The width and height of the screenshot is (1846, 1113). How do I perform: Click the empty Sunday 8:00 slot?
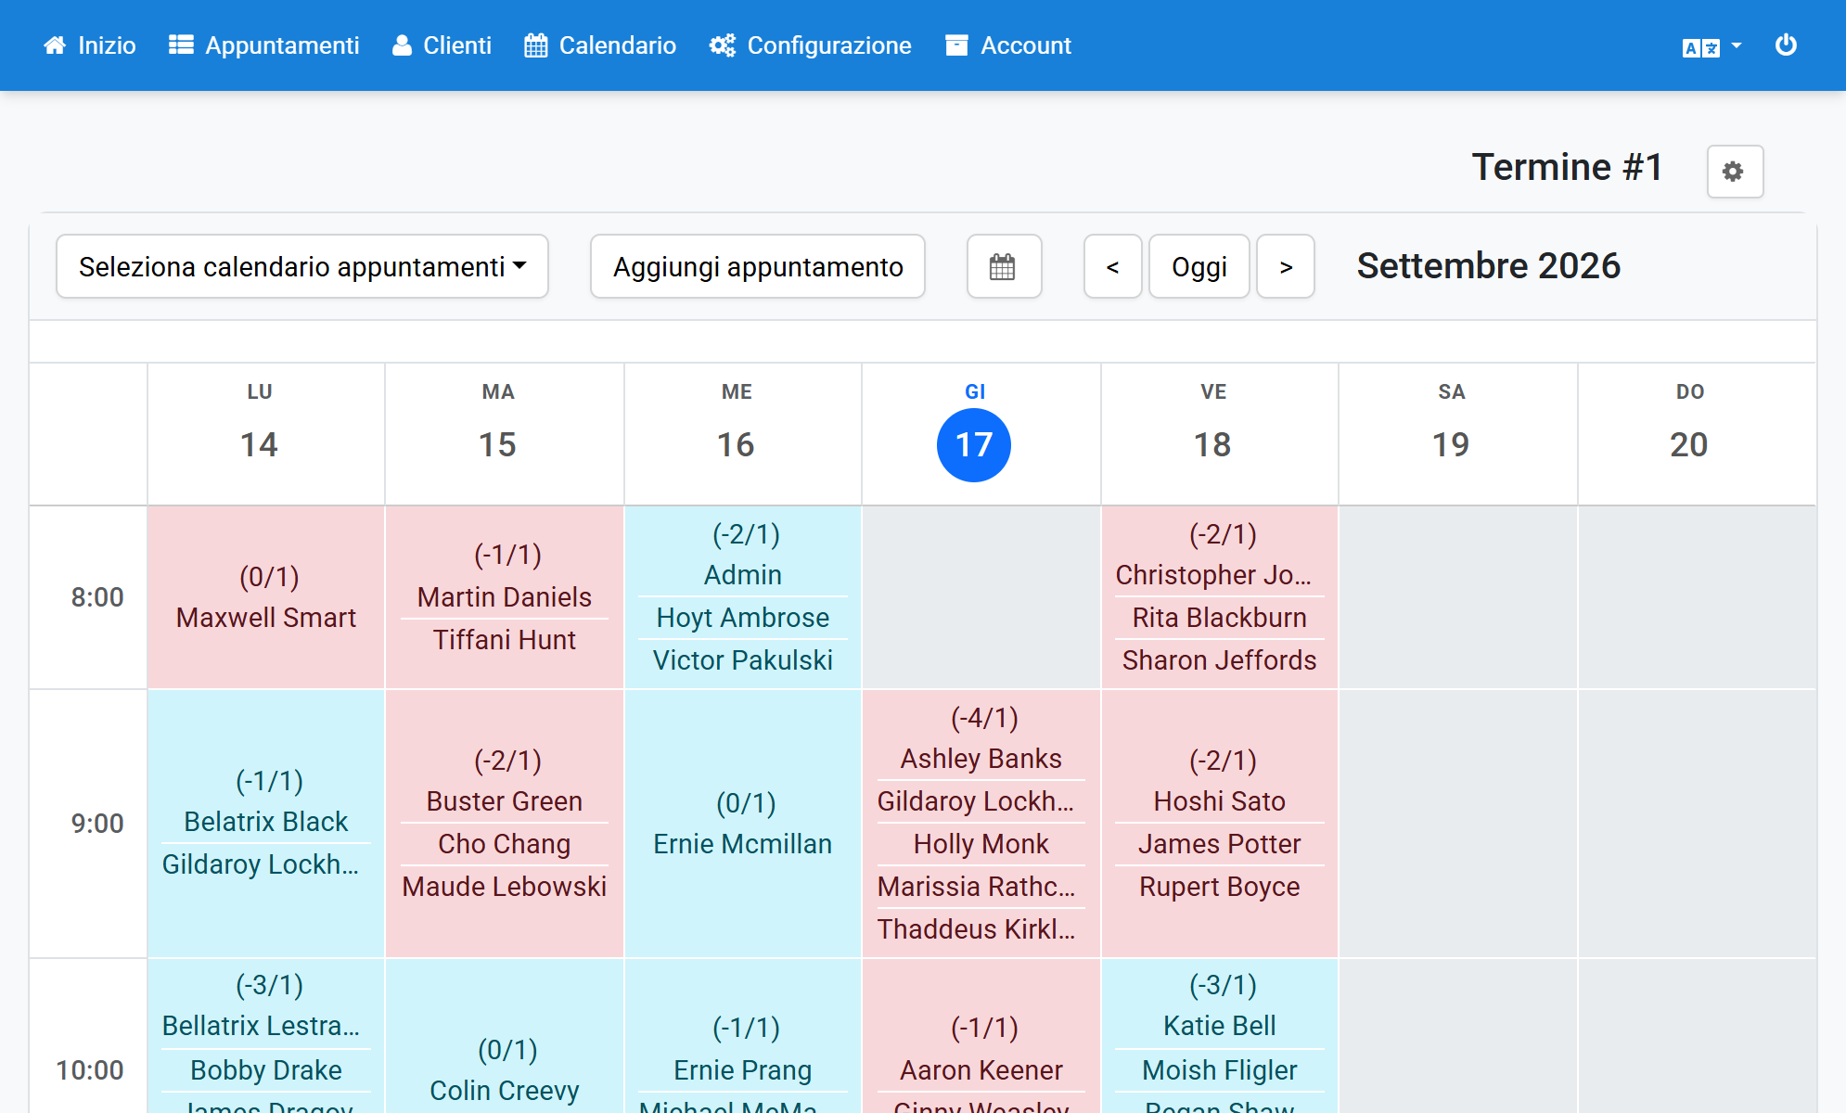click(1697, 597)
